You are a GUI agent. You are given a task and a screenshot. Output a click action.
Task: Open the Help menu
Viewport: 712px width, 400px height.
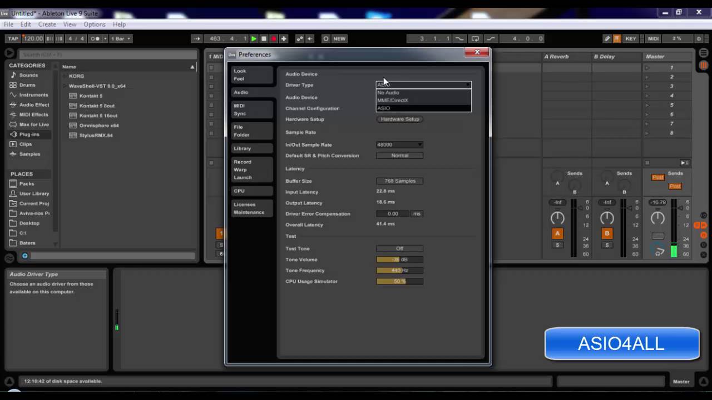pos(119,24)
